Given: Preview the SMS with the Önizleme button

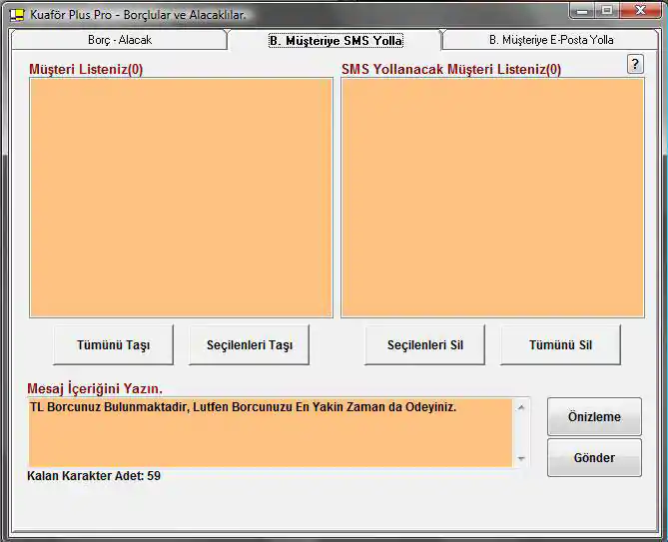Looking at the screenshot, I should tap(594, 417).
